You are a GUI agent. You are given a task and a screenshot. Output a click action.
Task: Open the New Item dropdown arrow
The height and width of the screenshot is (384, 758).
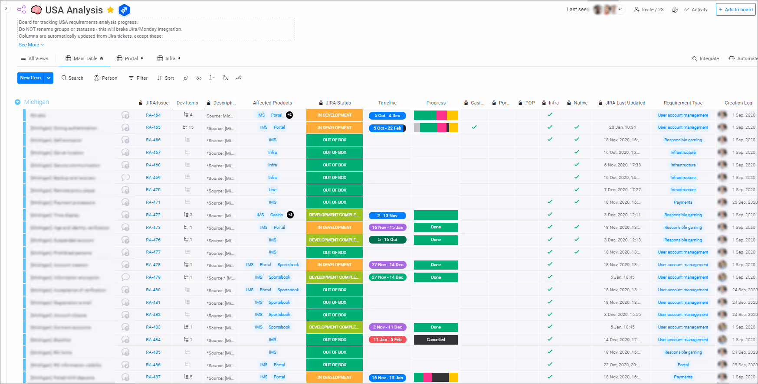pyautogui.click(x=49, y=78)
